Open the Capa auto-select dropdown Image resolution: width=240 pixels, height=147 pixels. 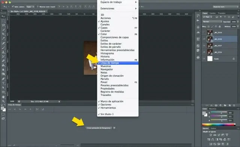pyautogui.click(x=30, y=7)
